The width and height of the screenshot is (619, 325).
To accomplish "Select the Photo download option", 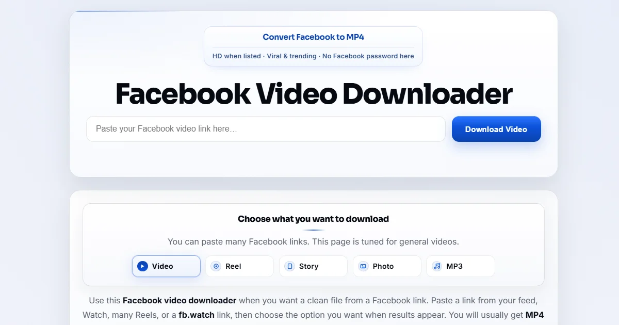I will 387,266.
